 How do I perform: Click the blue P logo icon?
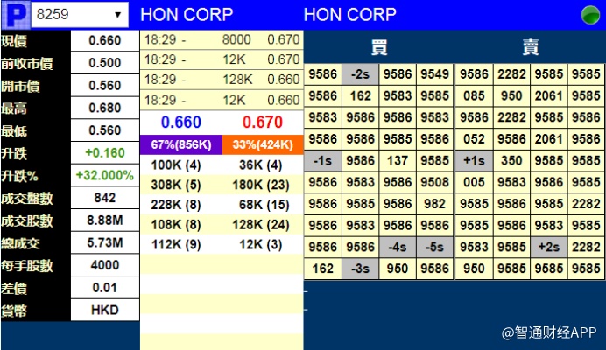(x=16, y=15)
